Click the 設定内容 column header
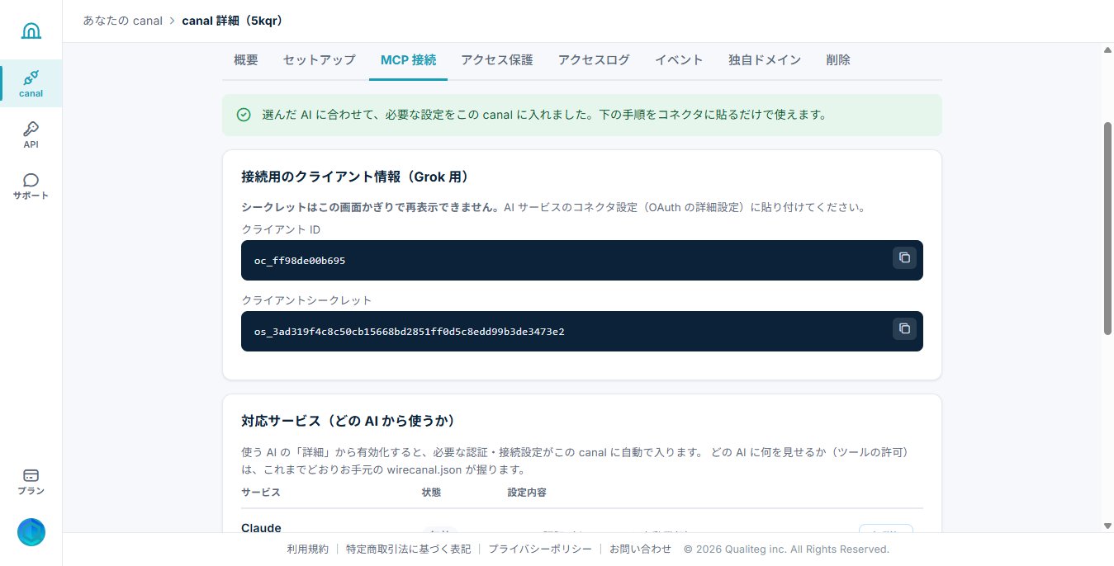Image resolution: width=1114 pixels, height=566 pixels. (x=527, y=493)
